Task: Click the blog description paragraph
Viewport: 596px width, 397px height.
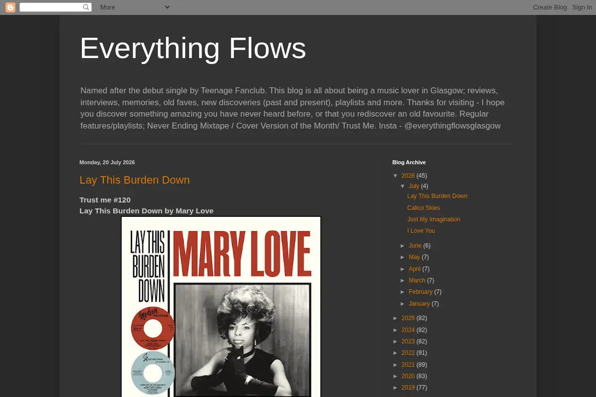Action: pos(293,108)
